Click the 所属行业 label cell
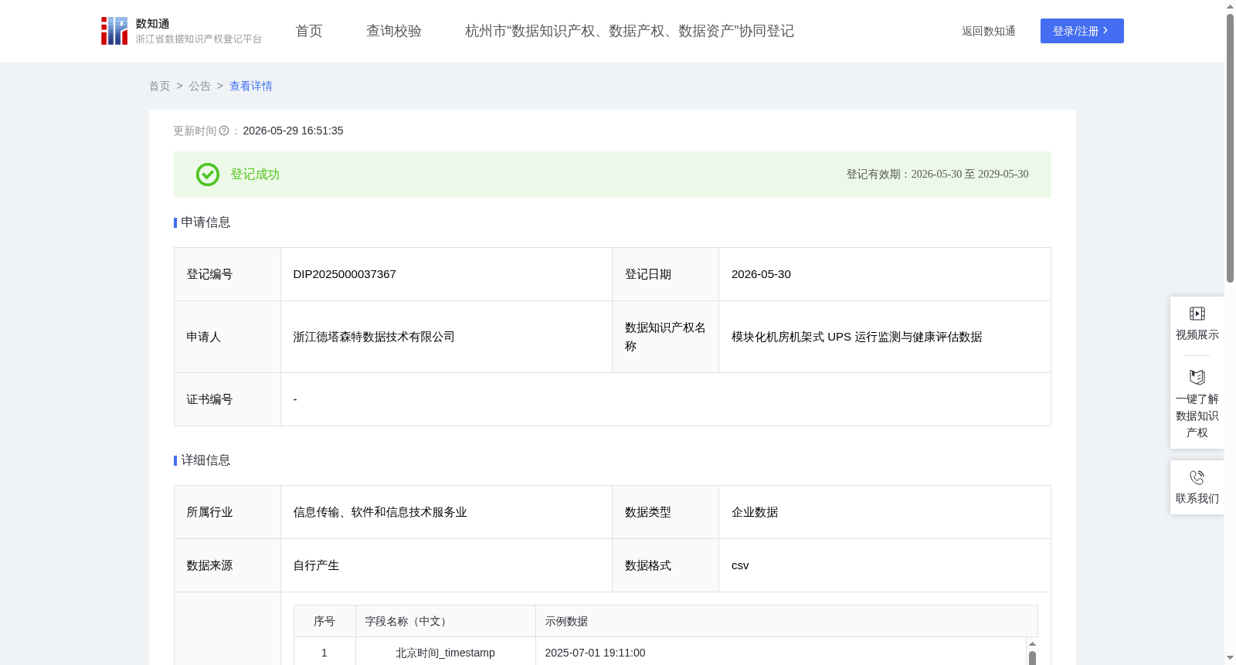Viewport: 1236px width, 665px height. pos(227,512)
